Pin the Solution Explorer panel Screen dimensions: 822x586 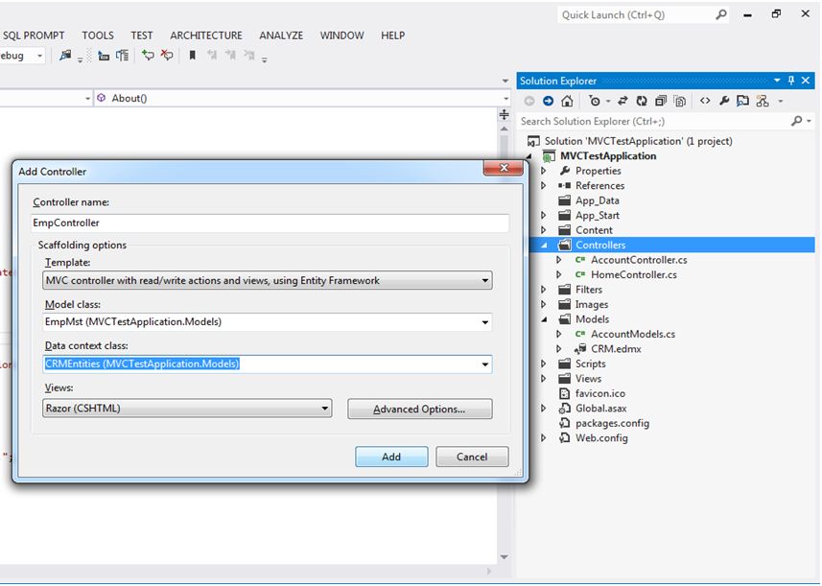tap(793, 81)
